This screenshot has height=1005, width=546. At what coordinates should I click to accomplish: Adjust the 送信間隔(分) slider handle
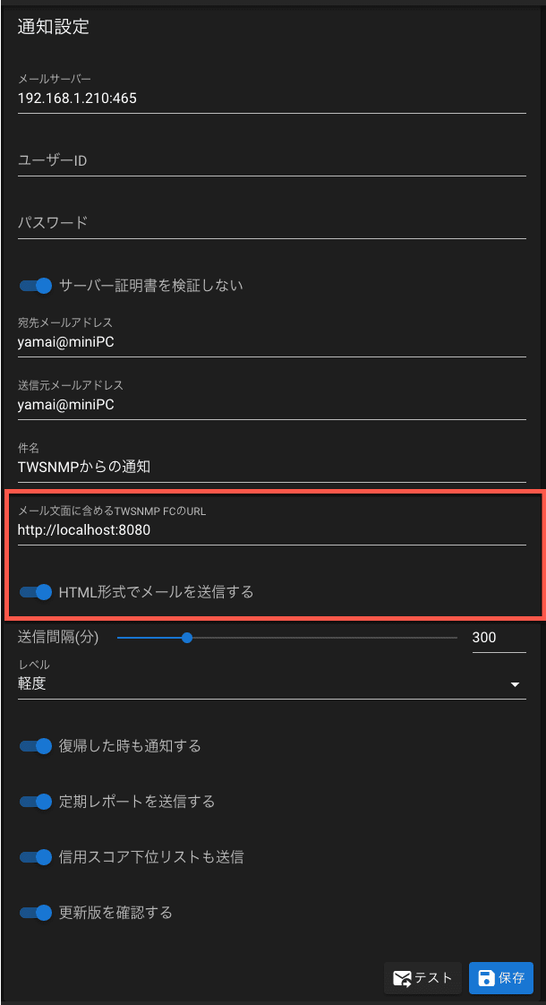(186, 638)
